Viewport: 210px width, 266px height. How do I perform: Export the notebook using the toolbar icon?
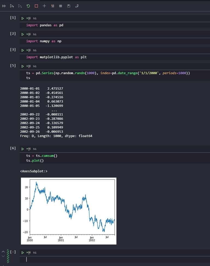(77, 6)
